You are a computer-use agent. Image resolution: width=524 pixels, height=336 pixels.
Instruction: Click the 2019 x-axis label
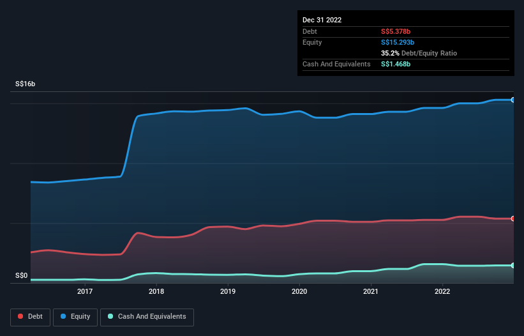228,291
